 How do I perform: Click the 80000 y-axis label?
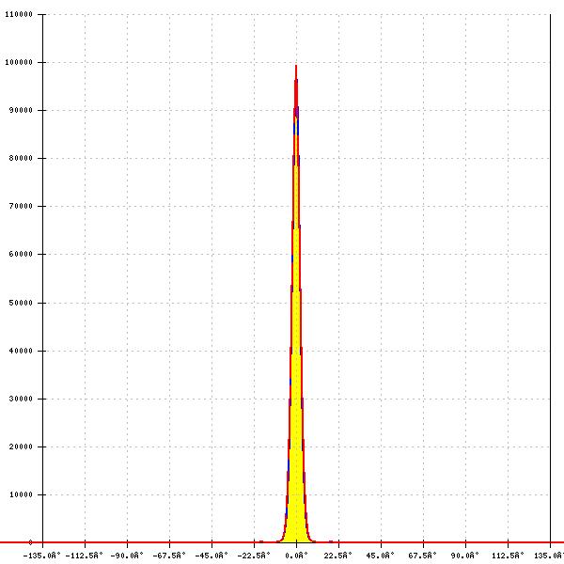tap(21, 158)
